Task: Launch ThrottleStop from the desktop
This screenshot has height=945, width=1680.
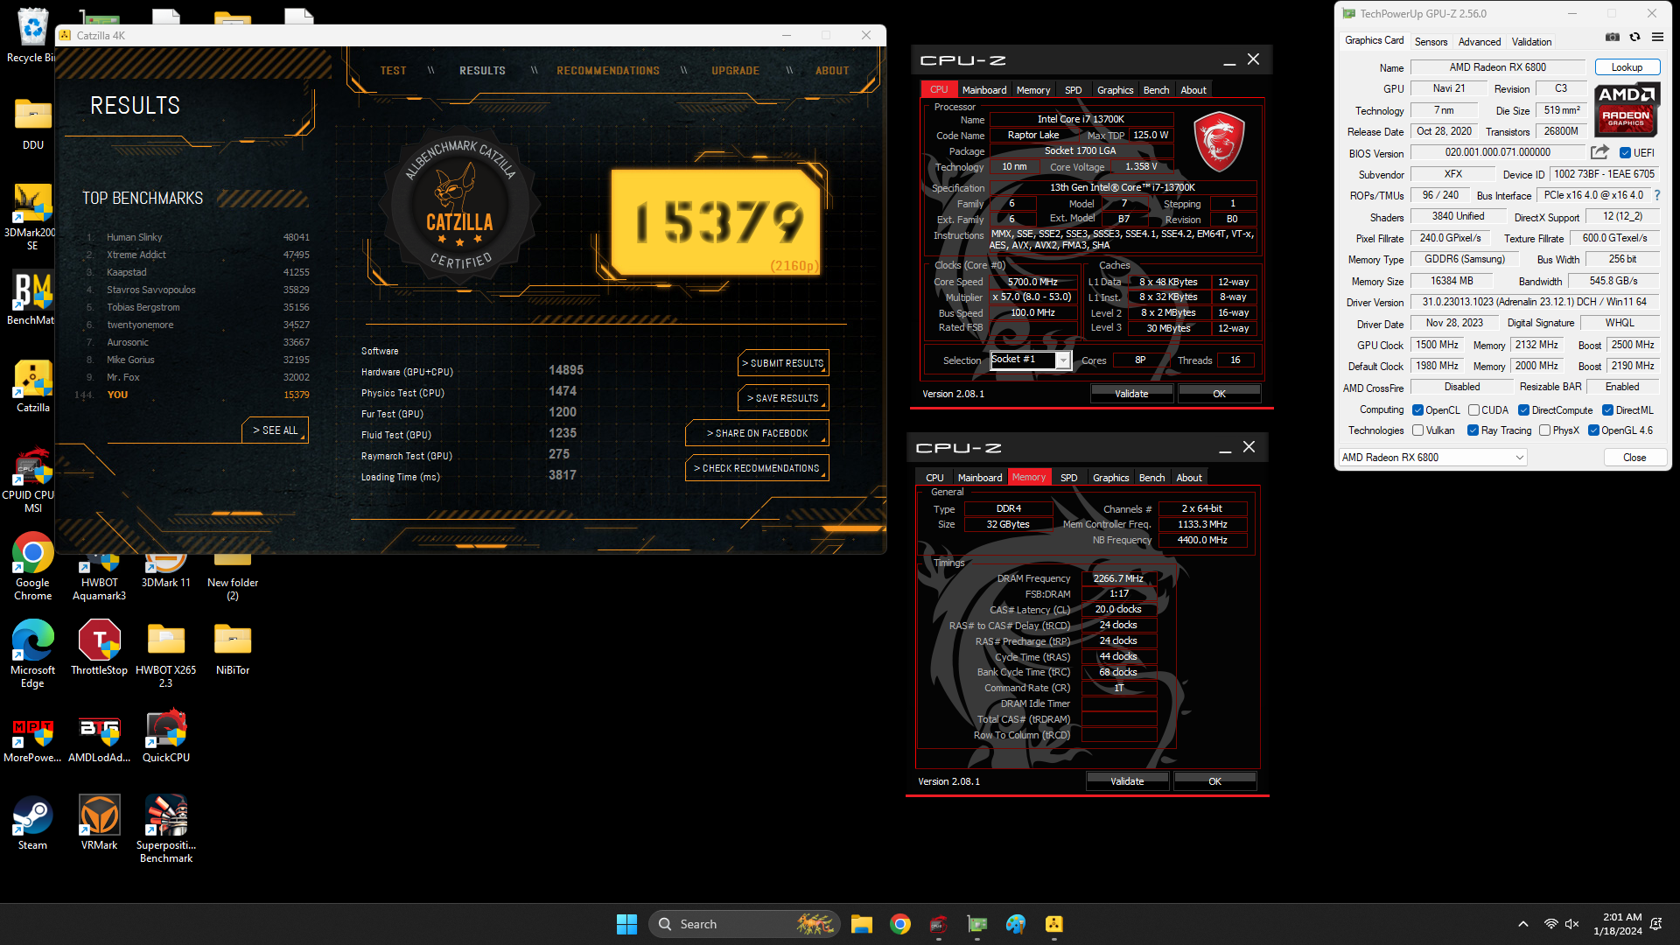Action: point(99,649)
